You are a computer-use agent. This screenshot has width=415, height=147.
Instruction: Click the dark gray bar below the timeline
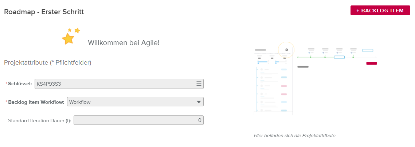[303, 67]
